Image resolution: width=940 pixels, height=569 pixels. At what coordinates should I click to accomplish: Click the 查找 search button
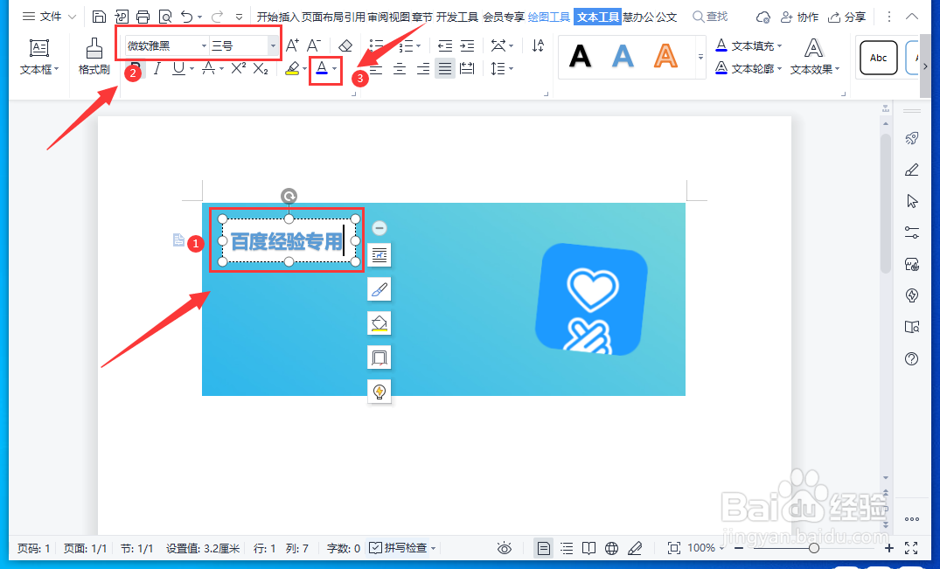(x=710, y=17)
